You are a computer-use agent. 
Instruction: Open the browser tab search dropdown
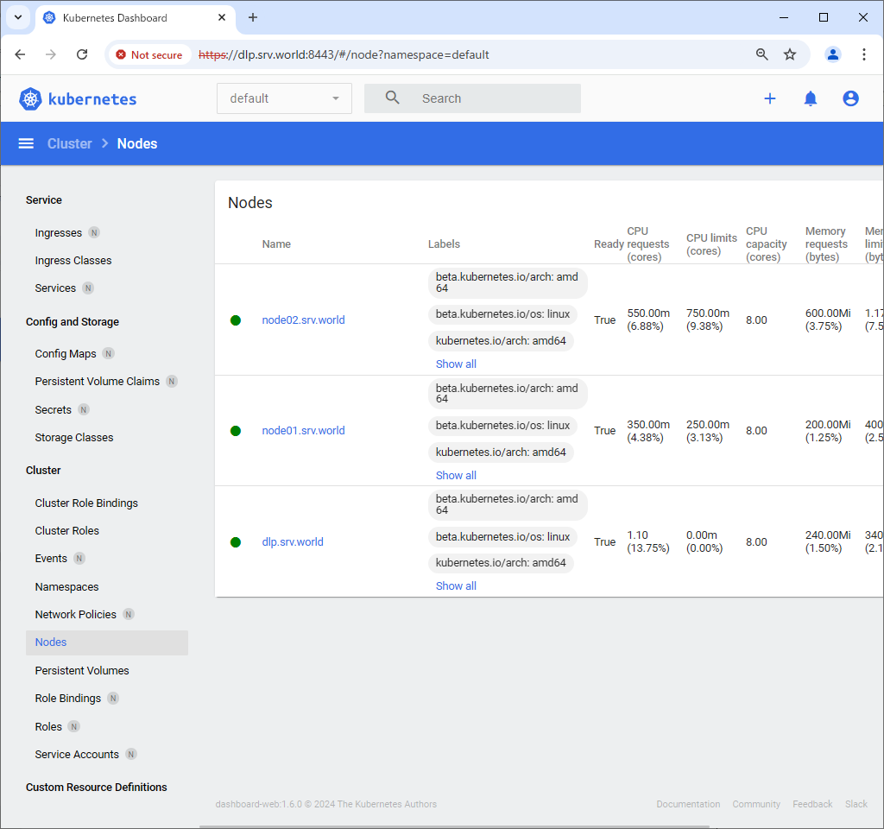[18, 17]
